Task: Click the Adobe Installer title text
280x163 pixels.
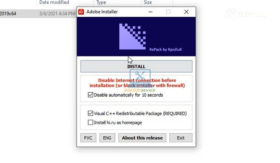Action: (x=102, y=12)
